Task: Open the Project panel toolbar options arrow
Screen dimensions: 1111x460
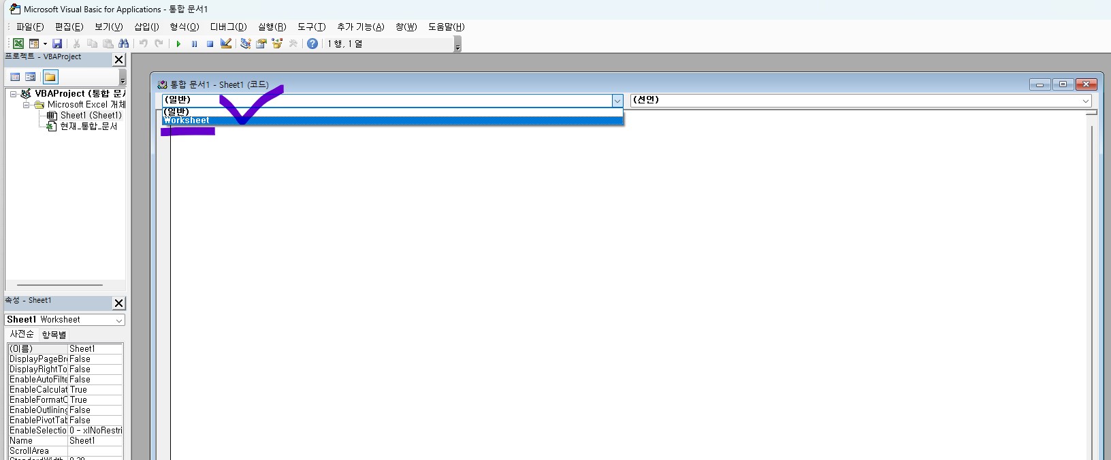Action: pos(123,78)
